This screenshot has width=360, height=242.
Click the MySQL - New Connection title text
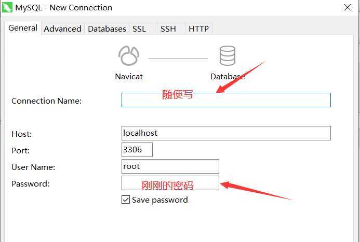(x=63, y=8)
